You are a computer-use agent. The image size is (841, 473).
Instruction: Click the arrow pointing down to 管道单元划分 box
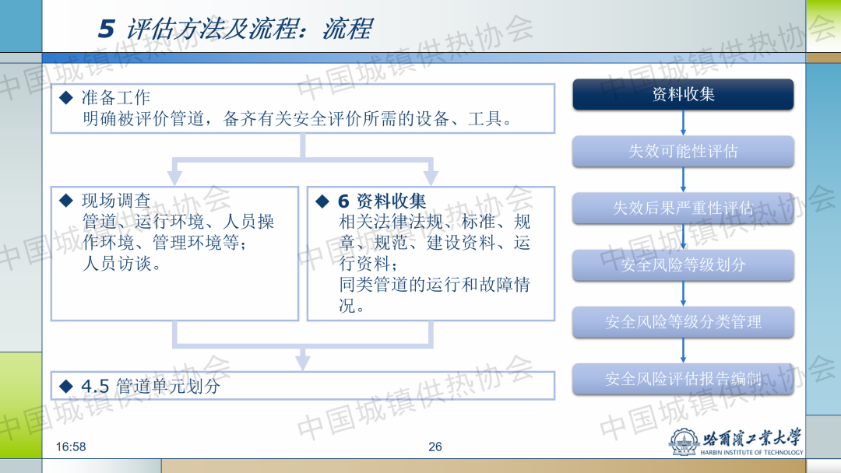(303, 359)
